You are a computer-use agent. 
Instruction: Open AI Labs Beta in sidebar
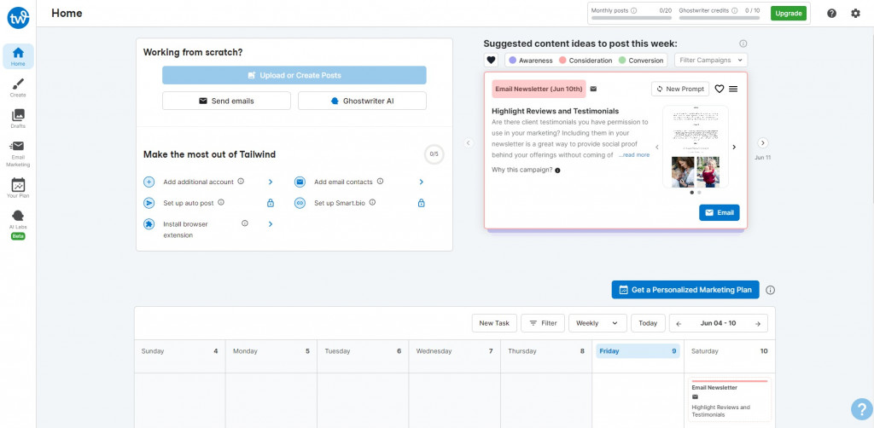18,225
